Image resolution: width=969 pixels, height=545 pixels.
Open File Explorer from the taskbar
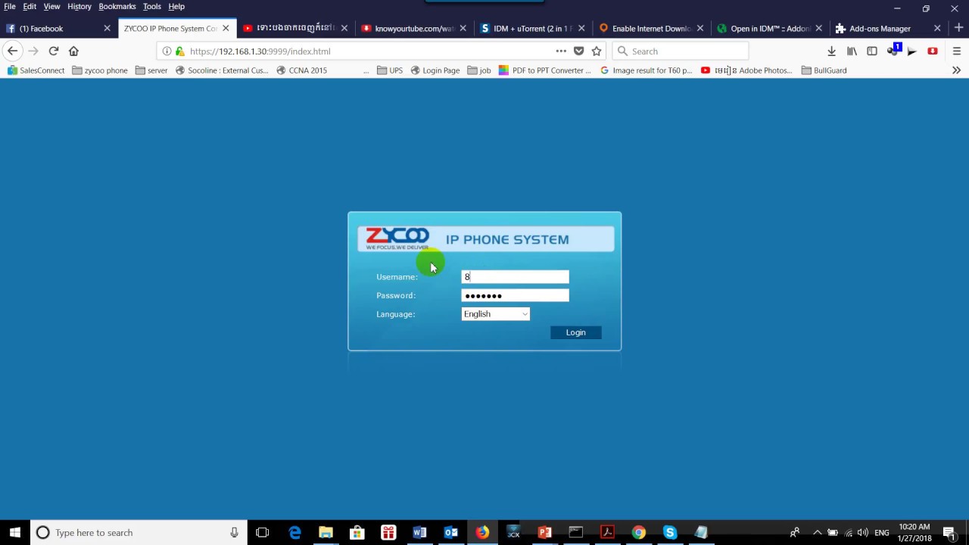pyautogui.click(x=326, y=532)
